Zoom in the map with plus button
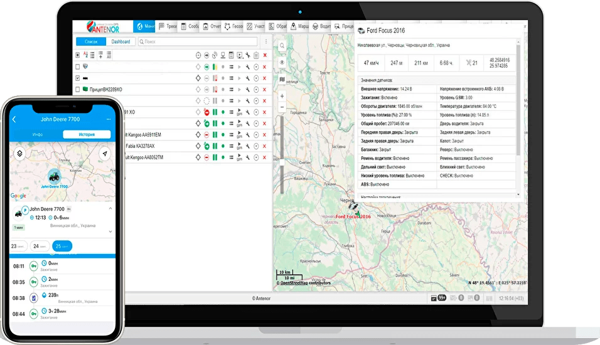The image size is (600, 345). coord(282,96)
